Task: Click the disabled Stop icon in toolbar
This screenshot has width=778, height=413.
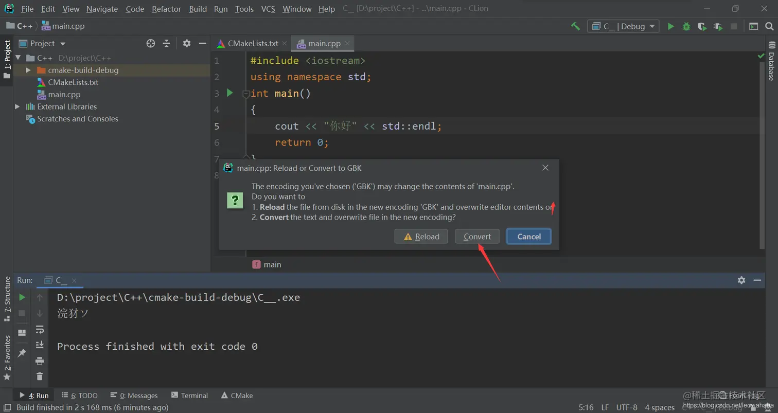Action: pyautogui.click(x=734, y=26)
